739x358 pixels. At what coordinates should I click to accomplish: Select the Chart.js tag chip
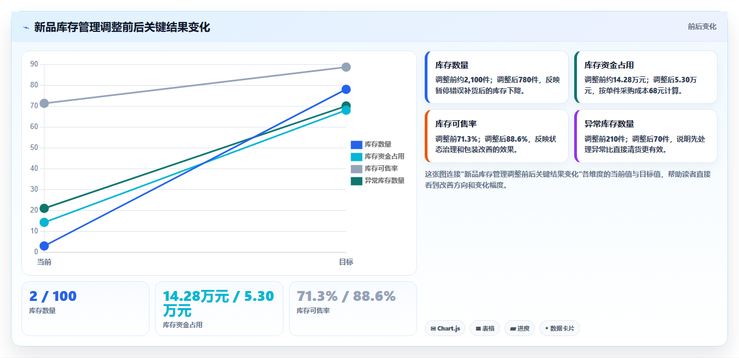[x=445, y=328]
